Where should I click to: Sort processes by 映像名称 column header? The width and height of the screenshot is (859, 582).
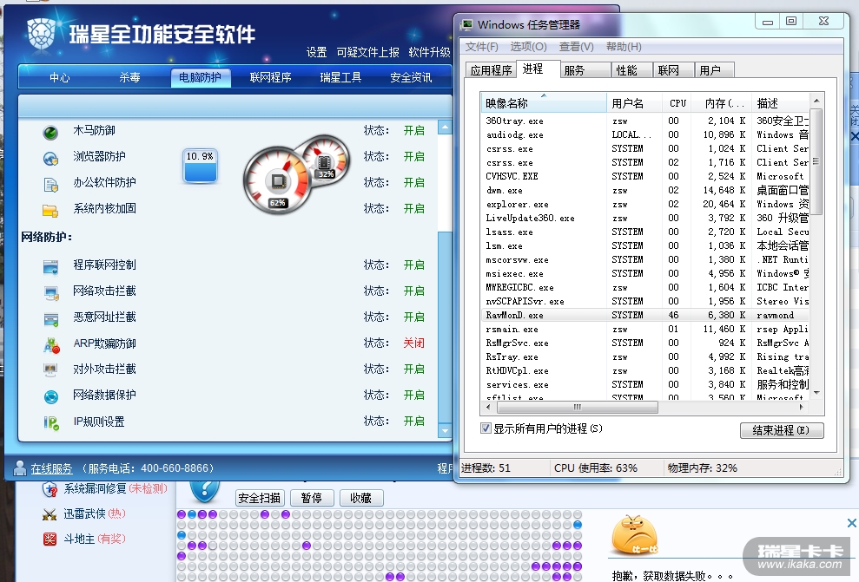pyautogui.click(x=544, y=103)
